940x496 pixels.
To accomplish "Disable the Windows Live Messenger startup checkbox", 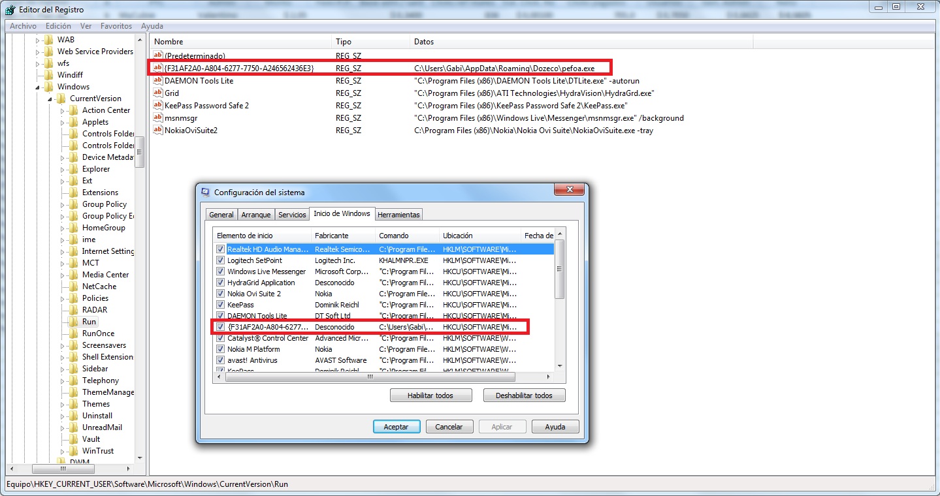I will coord(221,271).
